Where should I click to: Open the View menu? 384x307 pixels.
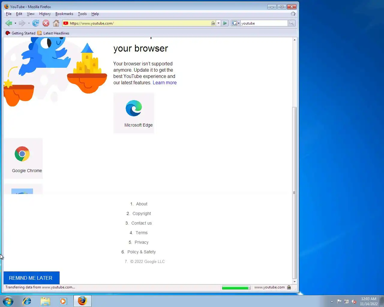pos(31,14)
